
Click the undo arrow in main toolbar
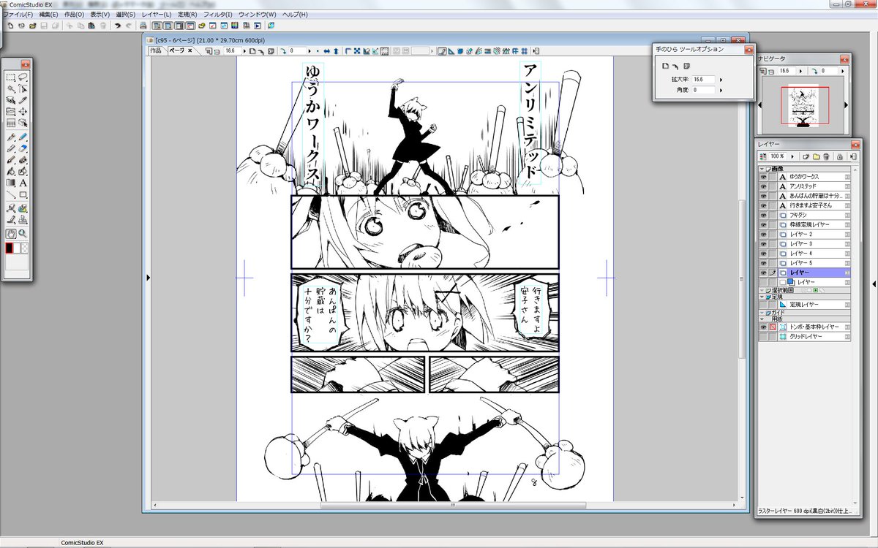[x=117, y=26]
